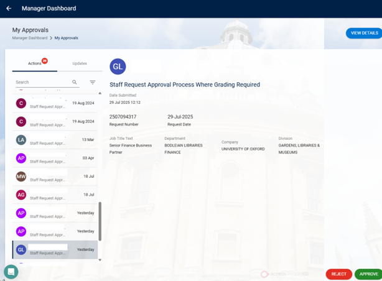Screen dimensions: 382x281
Task: Select the highlighted GL request from Yesterday
Action: coord(55,249)
